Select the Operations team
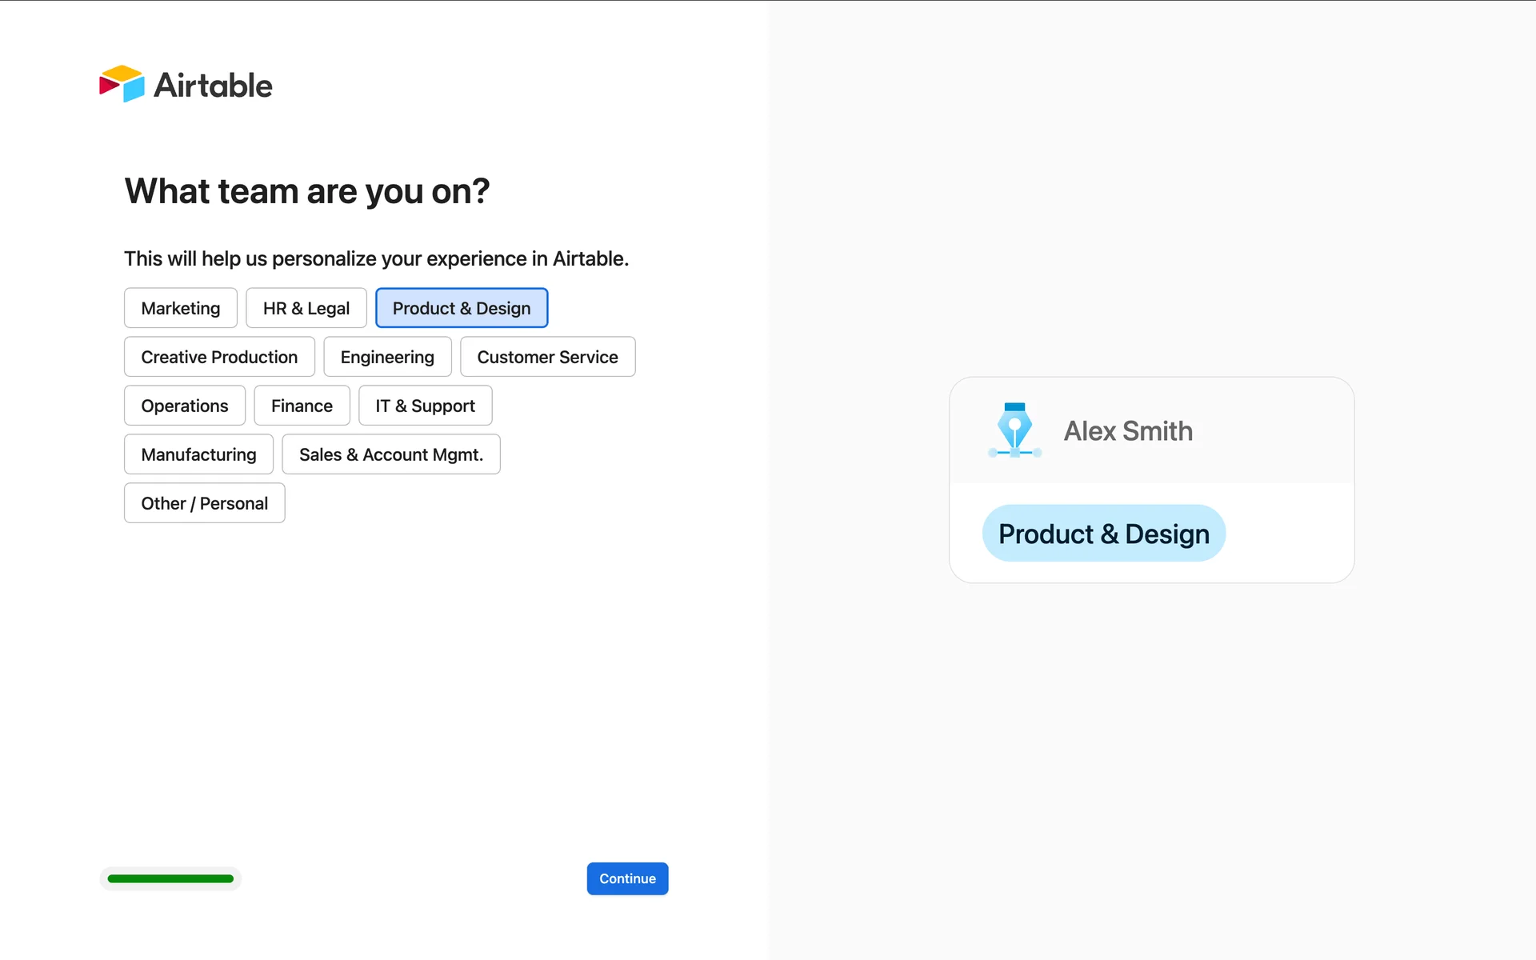This screenshot has width=1536, height=960. pos(184,406)
